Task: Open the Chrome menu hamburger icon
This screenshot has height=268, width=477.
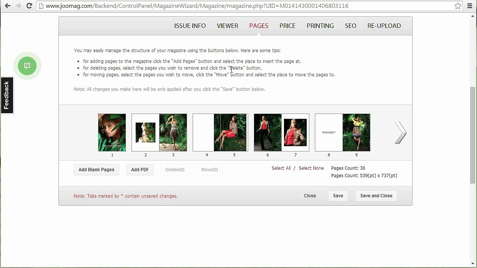Action: (x=470, y=6)
